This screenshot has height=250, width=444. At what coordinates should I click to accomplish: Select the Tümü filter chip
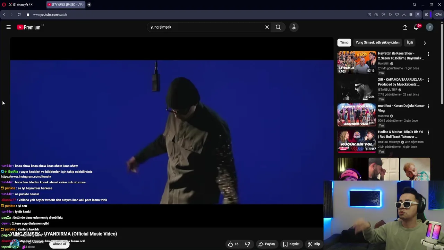click(x=344, y=42)
